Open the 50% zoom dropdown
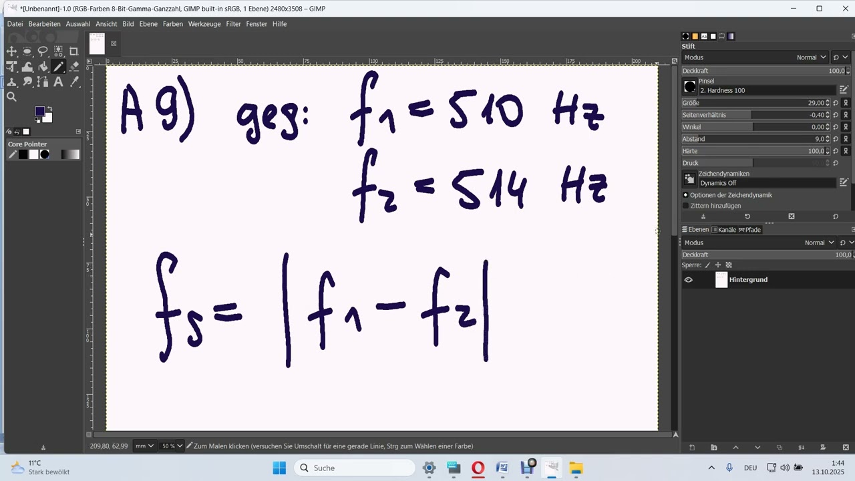Image resolution: width=855 pixels, height=481 pixels. [172, 446]
